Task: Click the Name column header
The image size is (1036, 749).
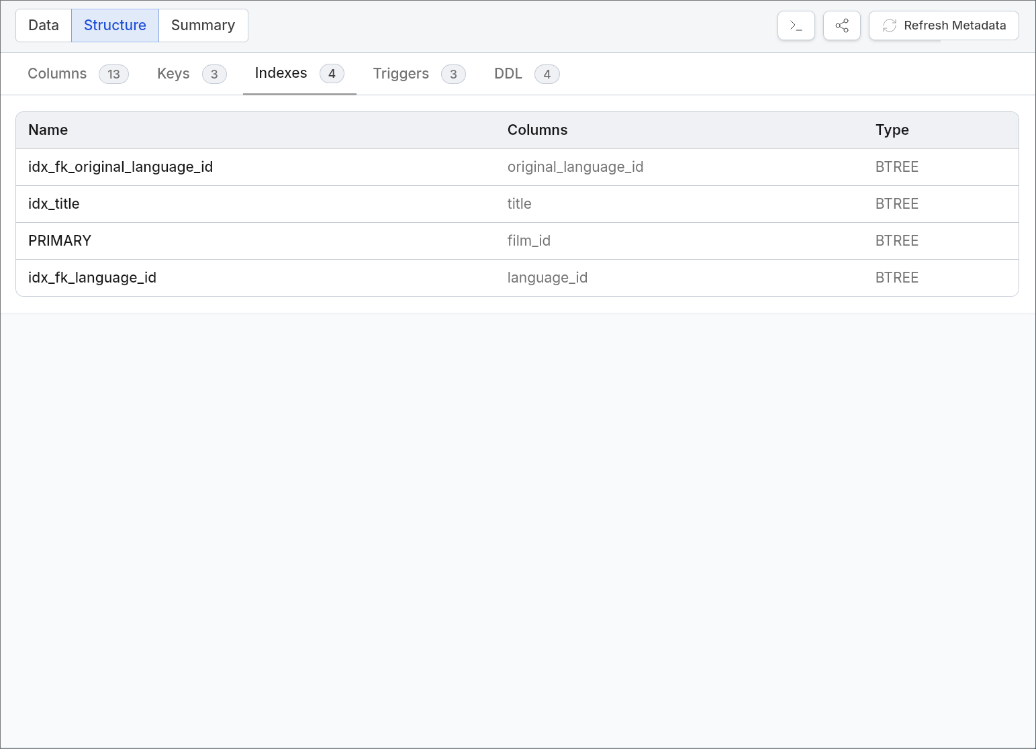Action: [x=48, y=130]
